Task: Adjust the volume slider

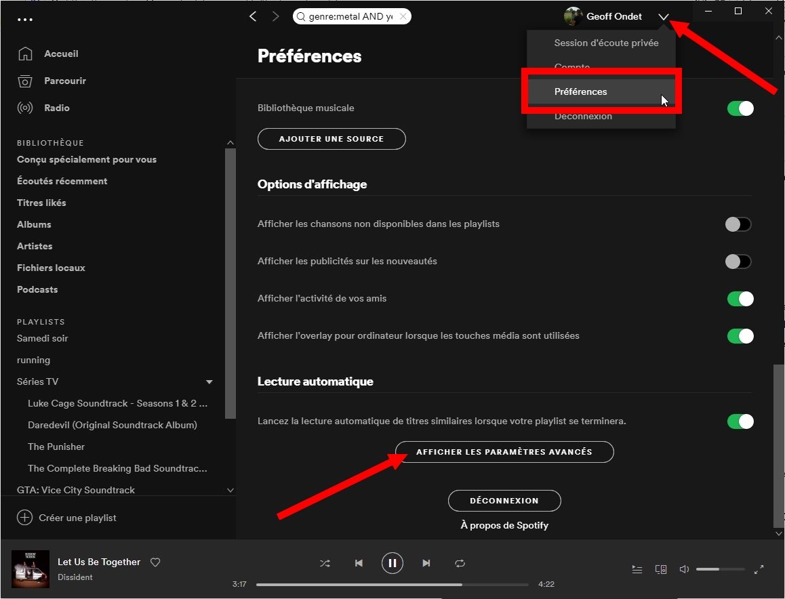Action: coord(721,569)
